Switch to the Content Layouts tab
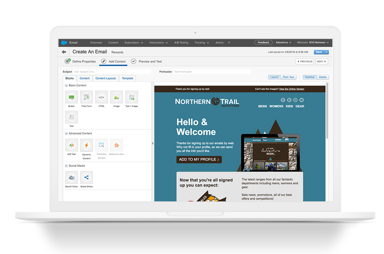This screenshot has height=254, width=384. pos(106,78)
